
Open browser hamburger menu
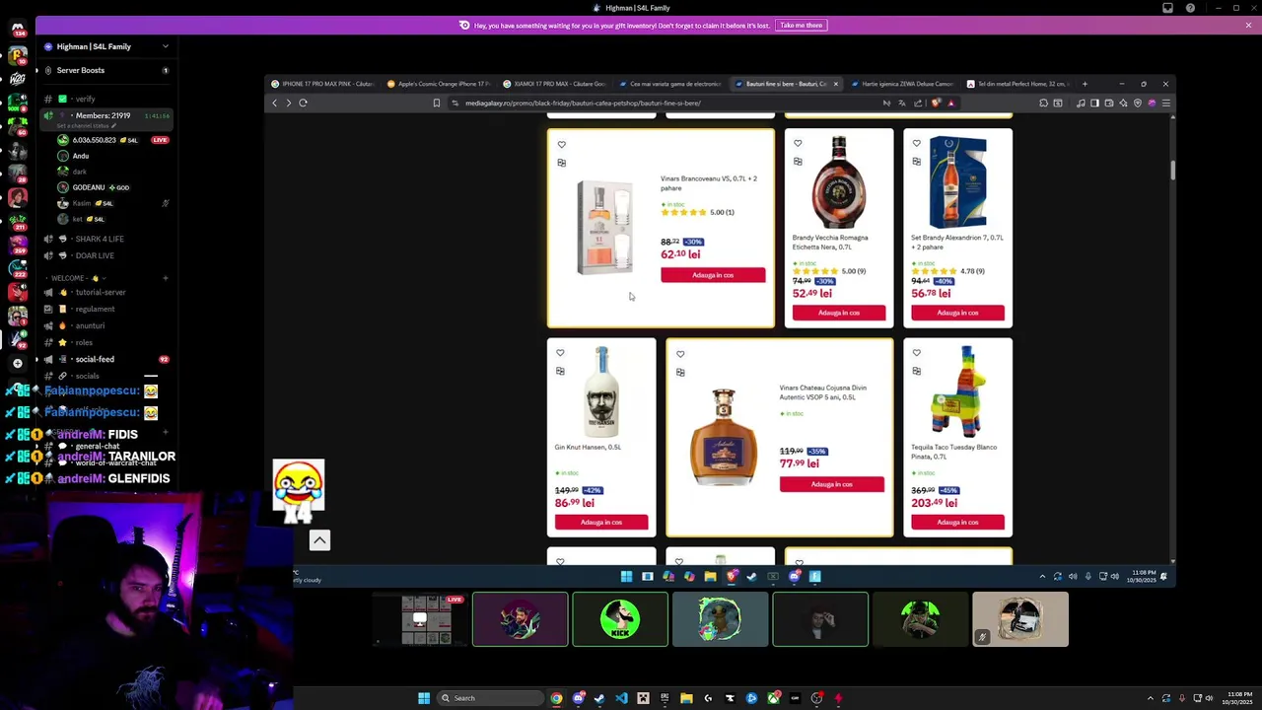pos(1165,103)
